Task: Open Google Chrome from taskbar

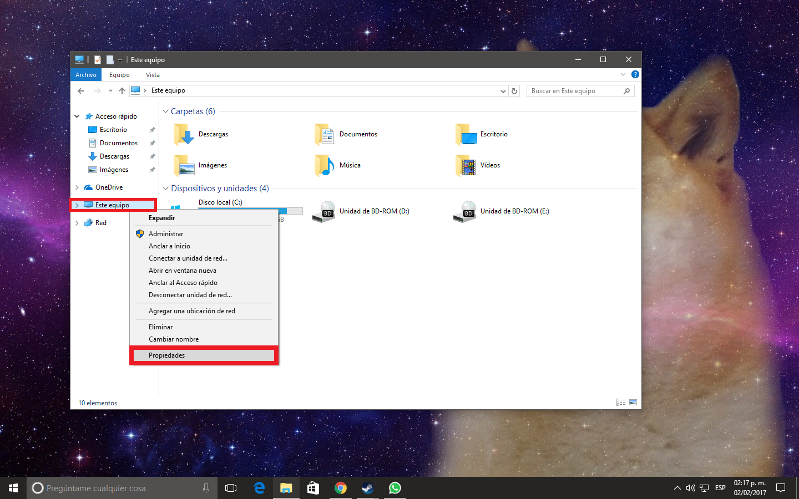Action: (x=341, y=488)
